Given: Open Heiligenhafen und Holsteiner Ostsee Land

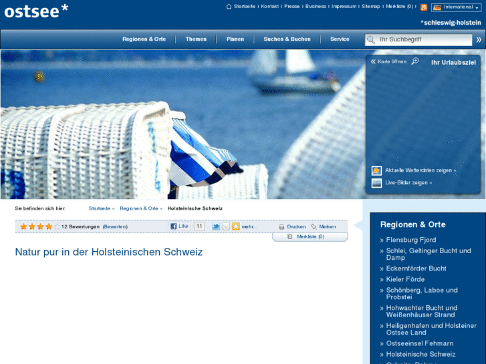Looking at the screenshot, I should pos(431,329).
